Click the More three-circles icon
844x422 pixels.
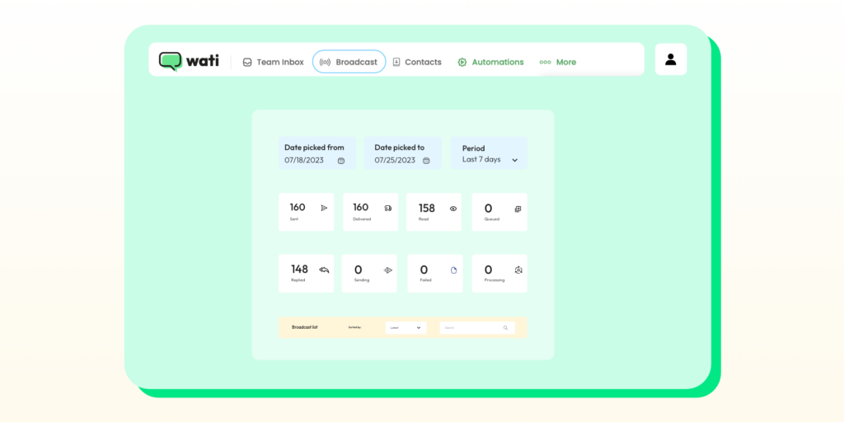pyautogui.click(x=546, y=63)
